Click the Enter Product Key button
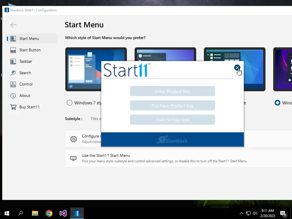The image size is (292, 219). point(173,91)
